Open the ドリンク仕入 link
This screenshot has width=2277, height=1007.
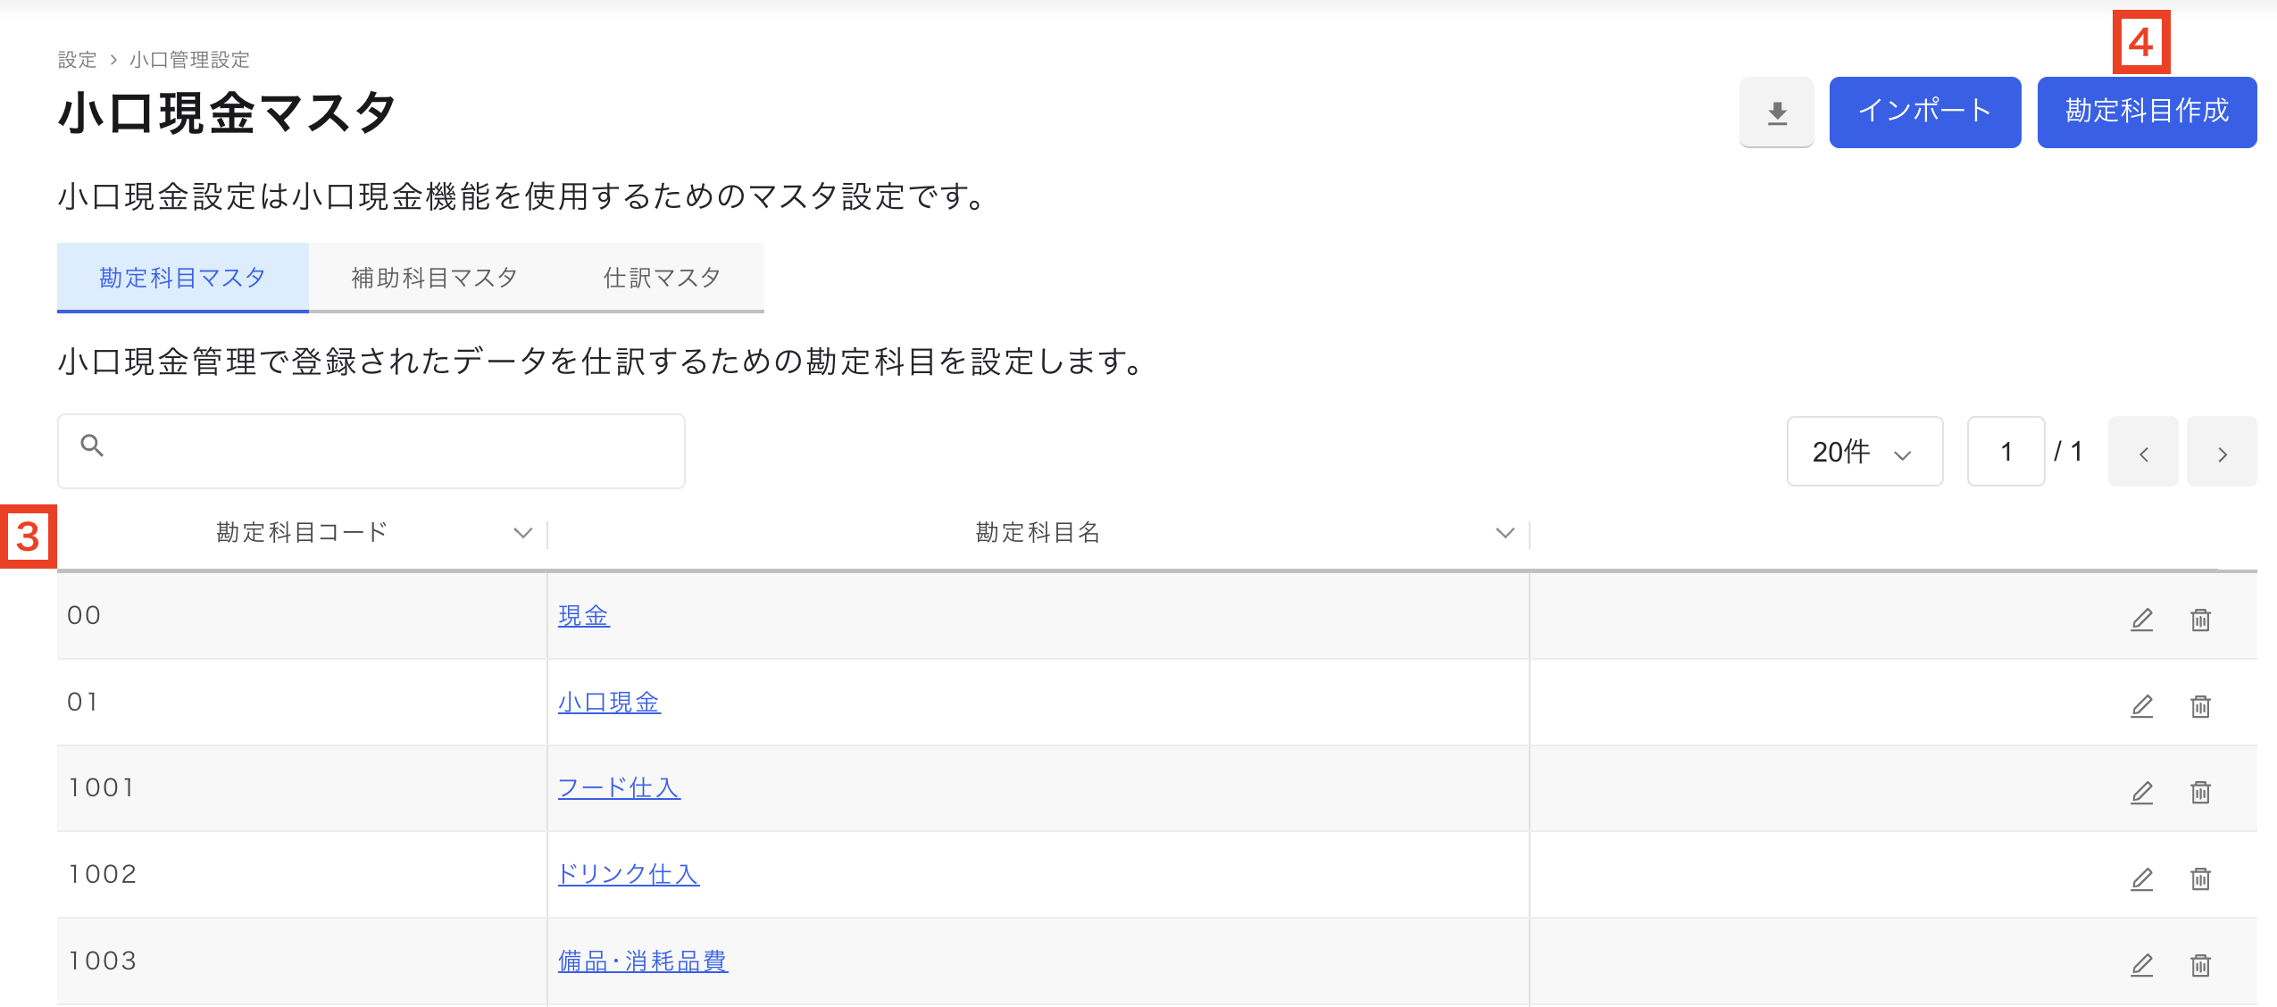(628, 874)
